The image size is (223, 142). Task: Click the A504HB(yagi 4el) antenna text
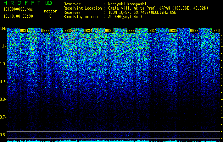tap(125, 17)
